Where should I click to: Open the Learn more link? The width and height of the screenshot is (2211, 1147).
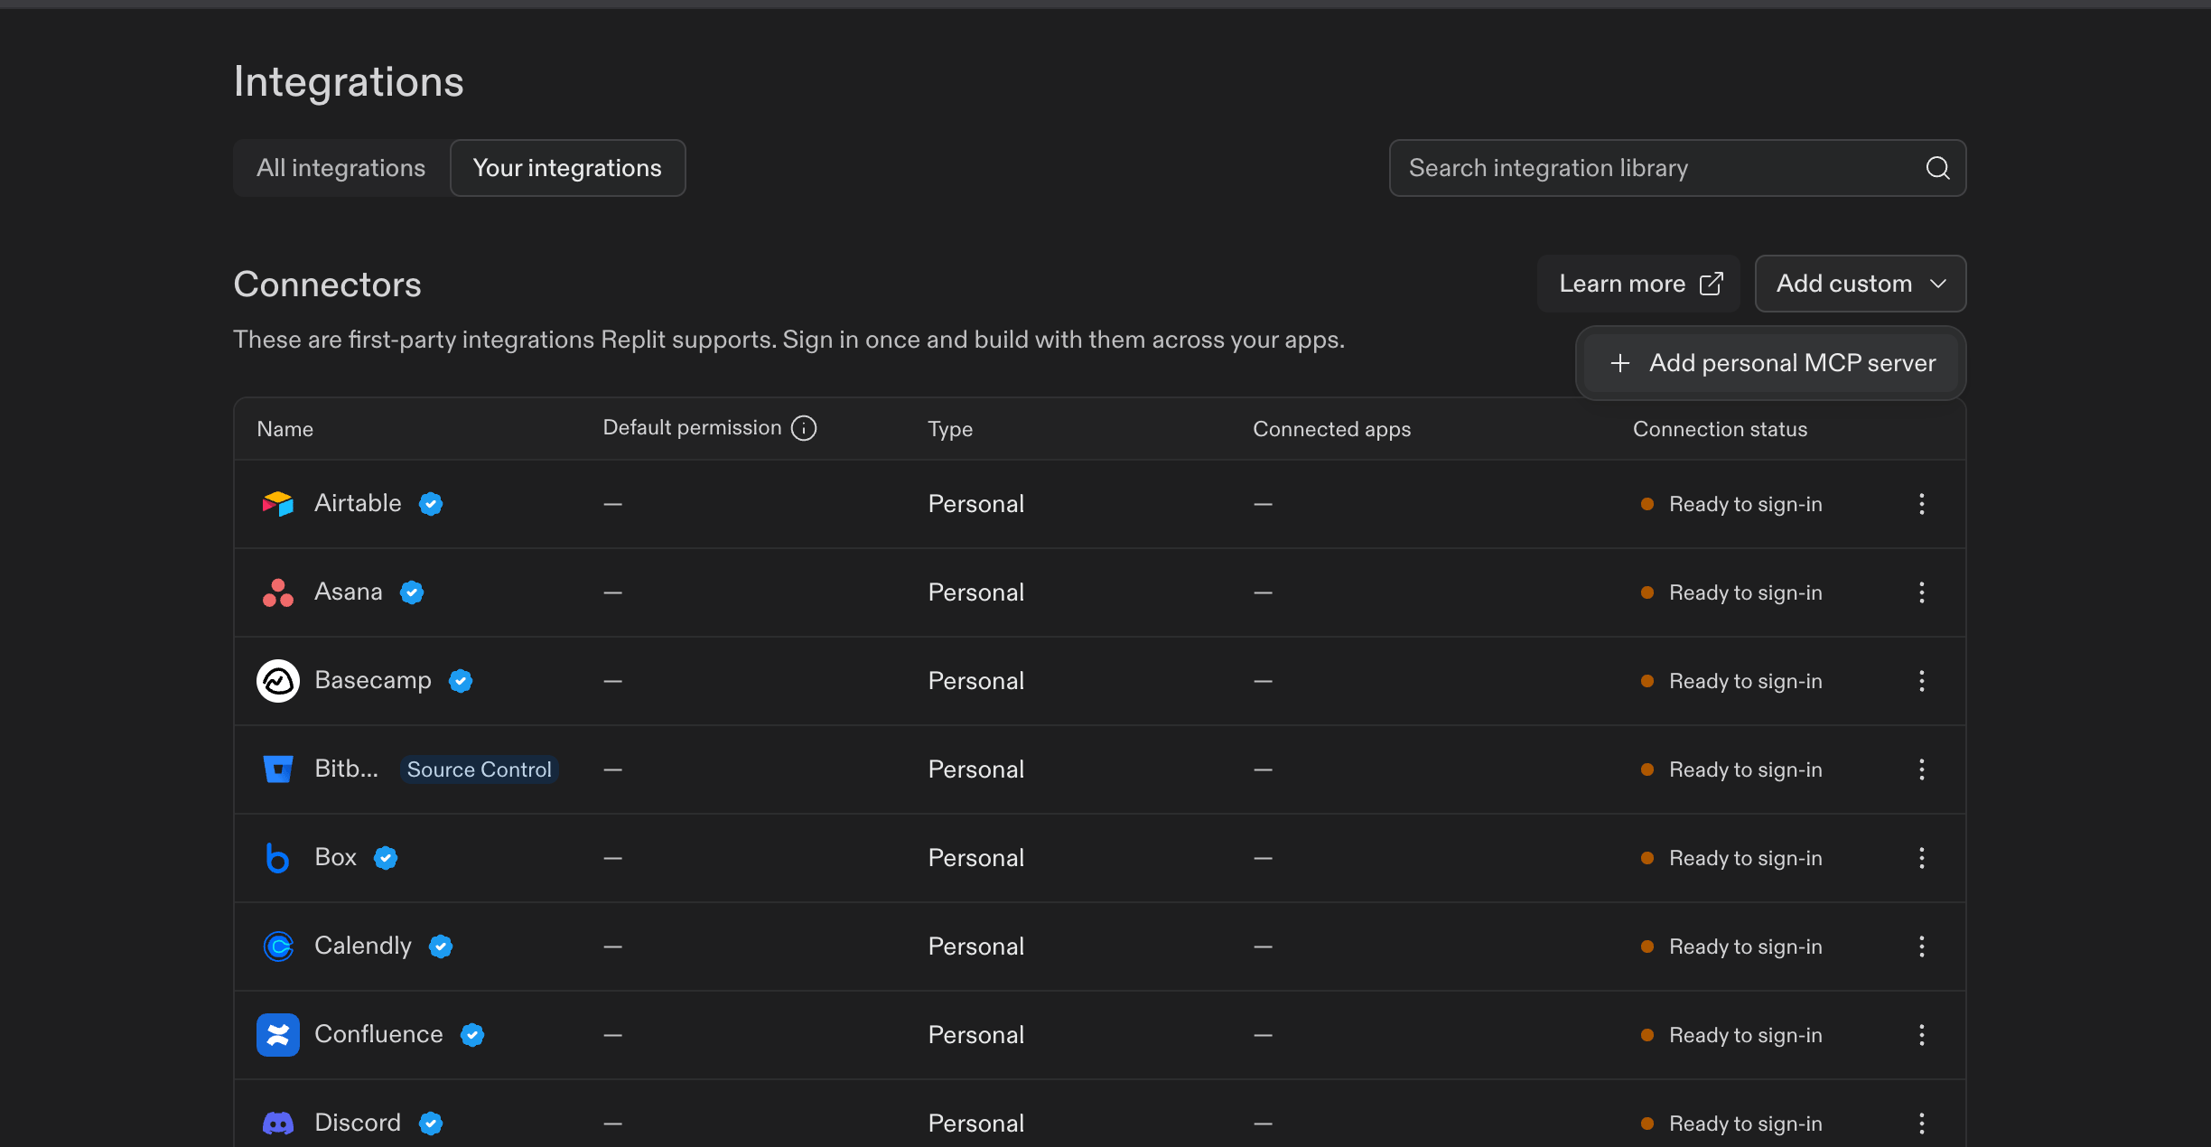1638,284
